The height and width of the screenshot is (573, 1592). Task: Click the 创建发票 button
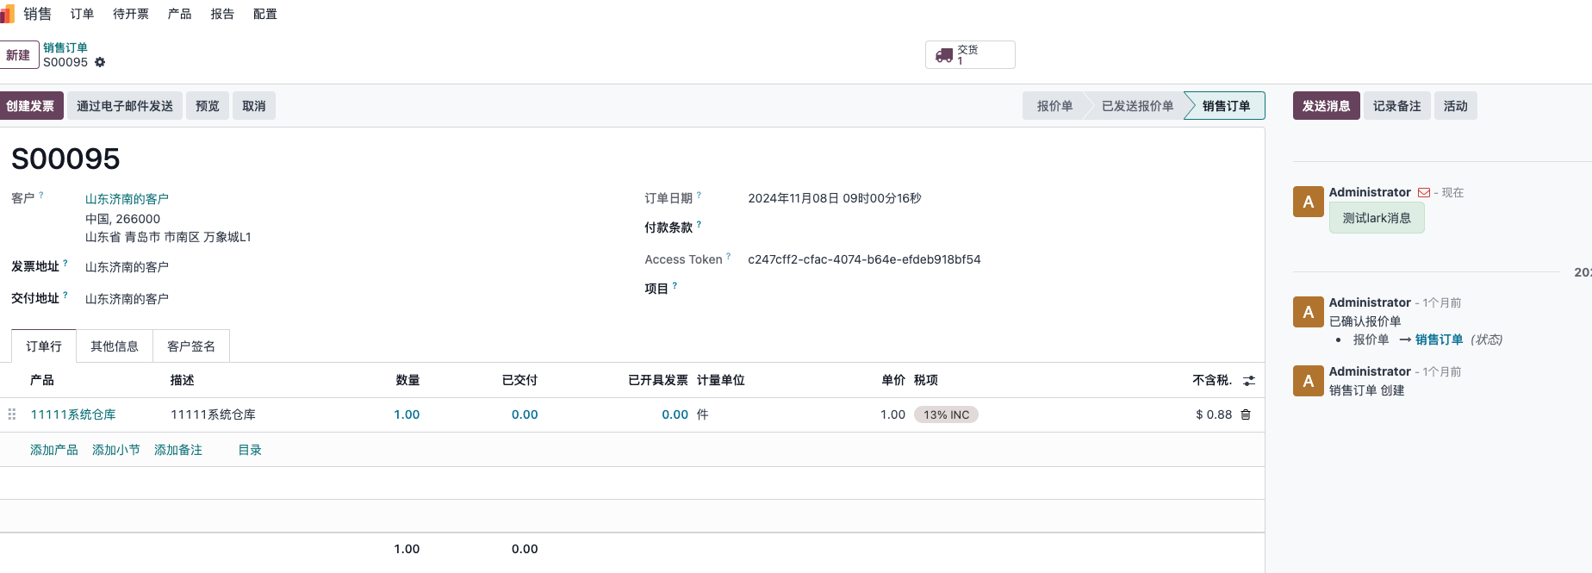coord(30,106)
